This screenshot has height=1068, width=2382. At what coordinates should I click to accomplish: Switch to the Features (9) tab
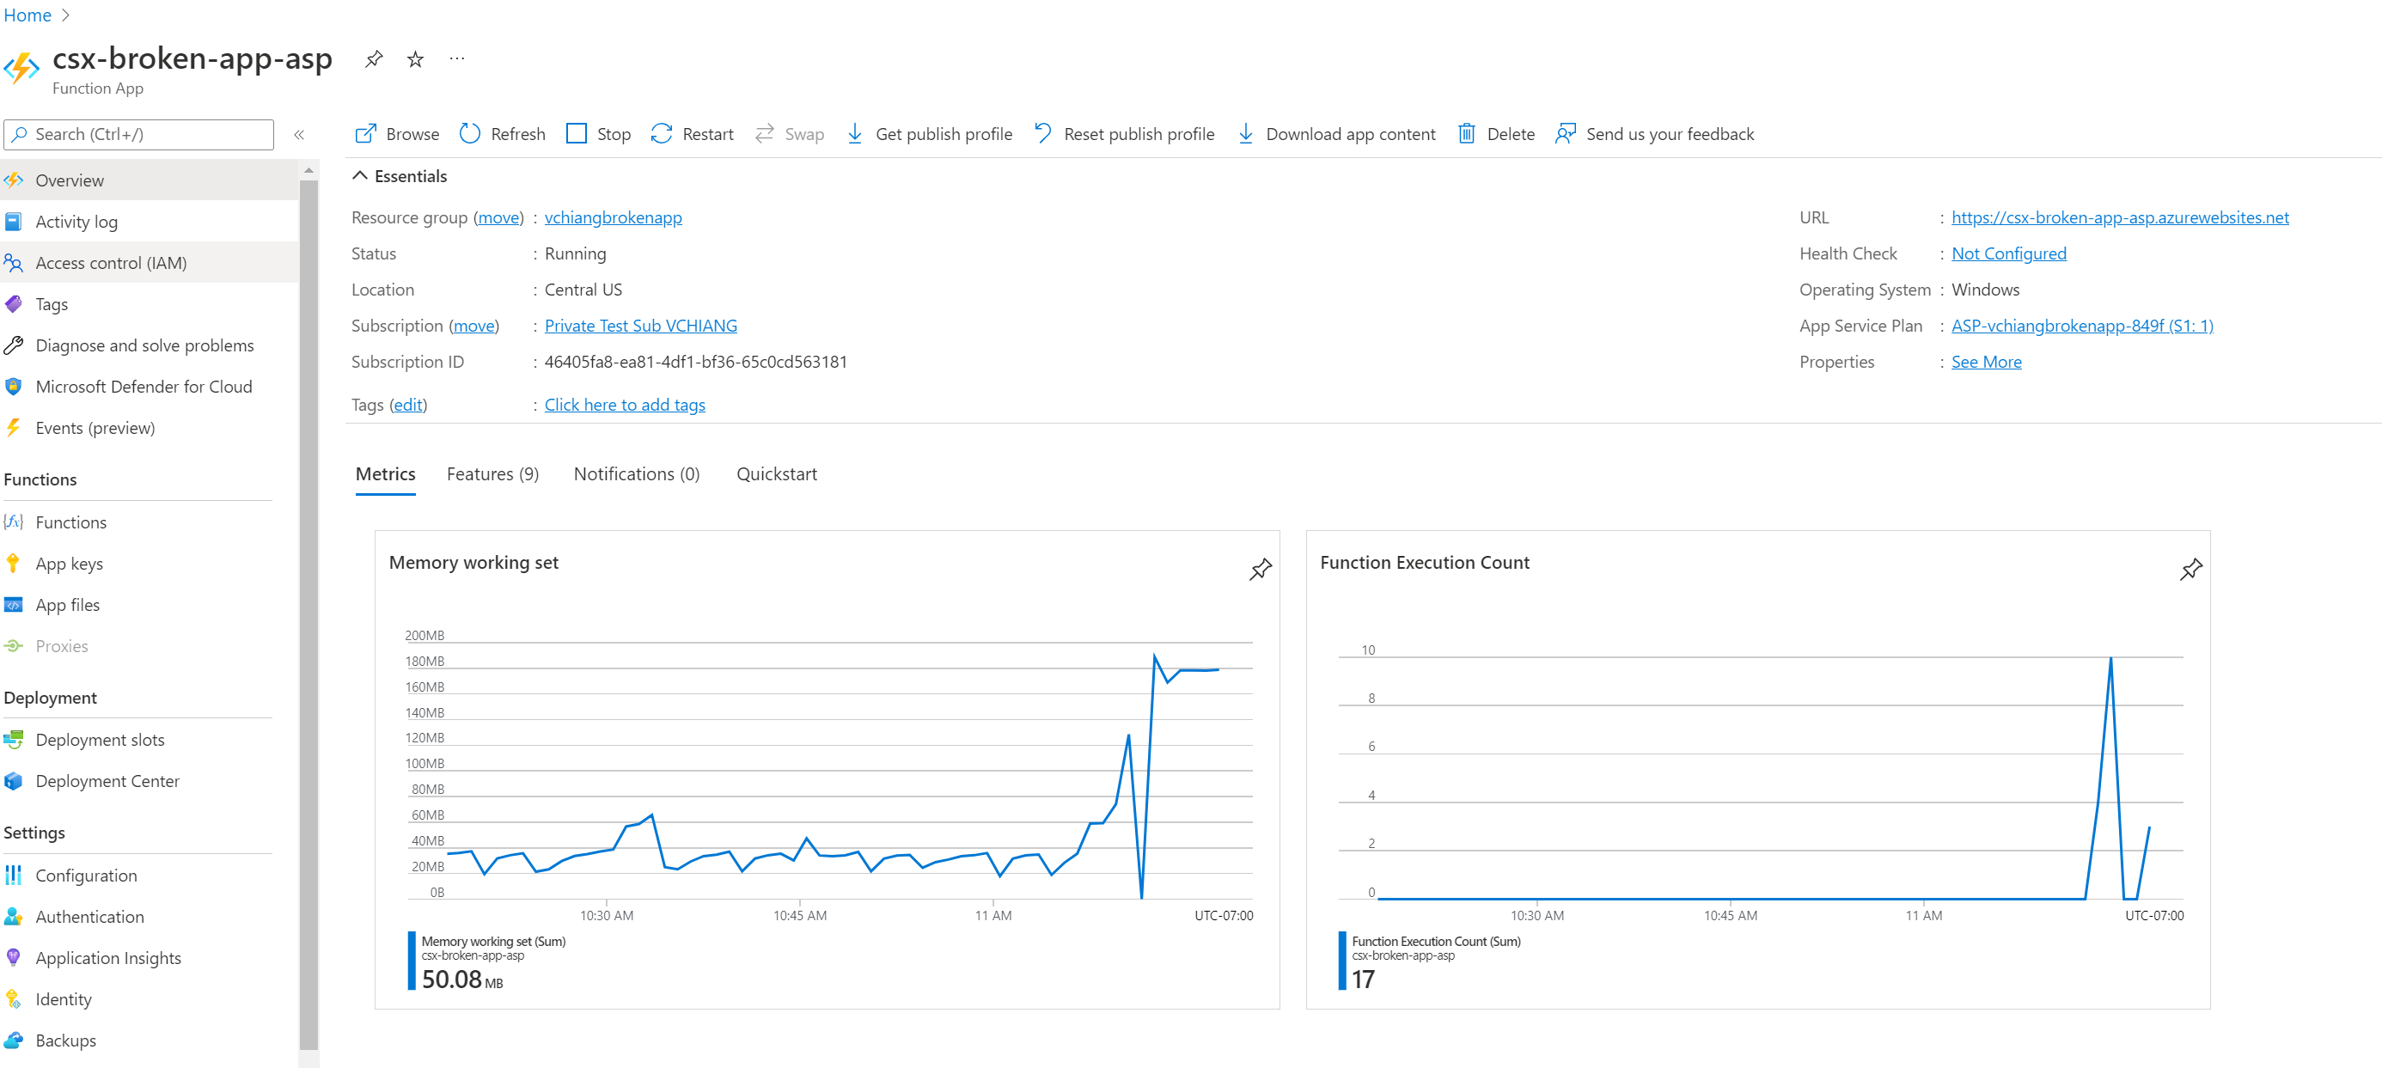[492, 473]
